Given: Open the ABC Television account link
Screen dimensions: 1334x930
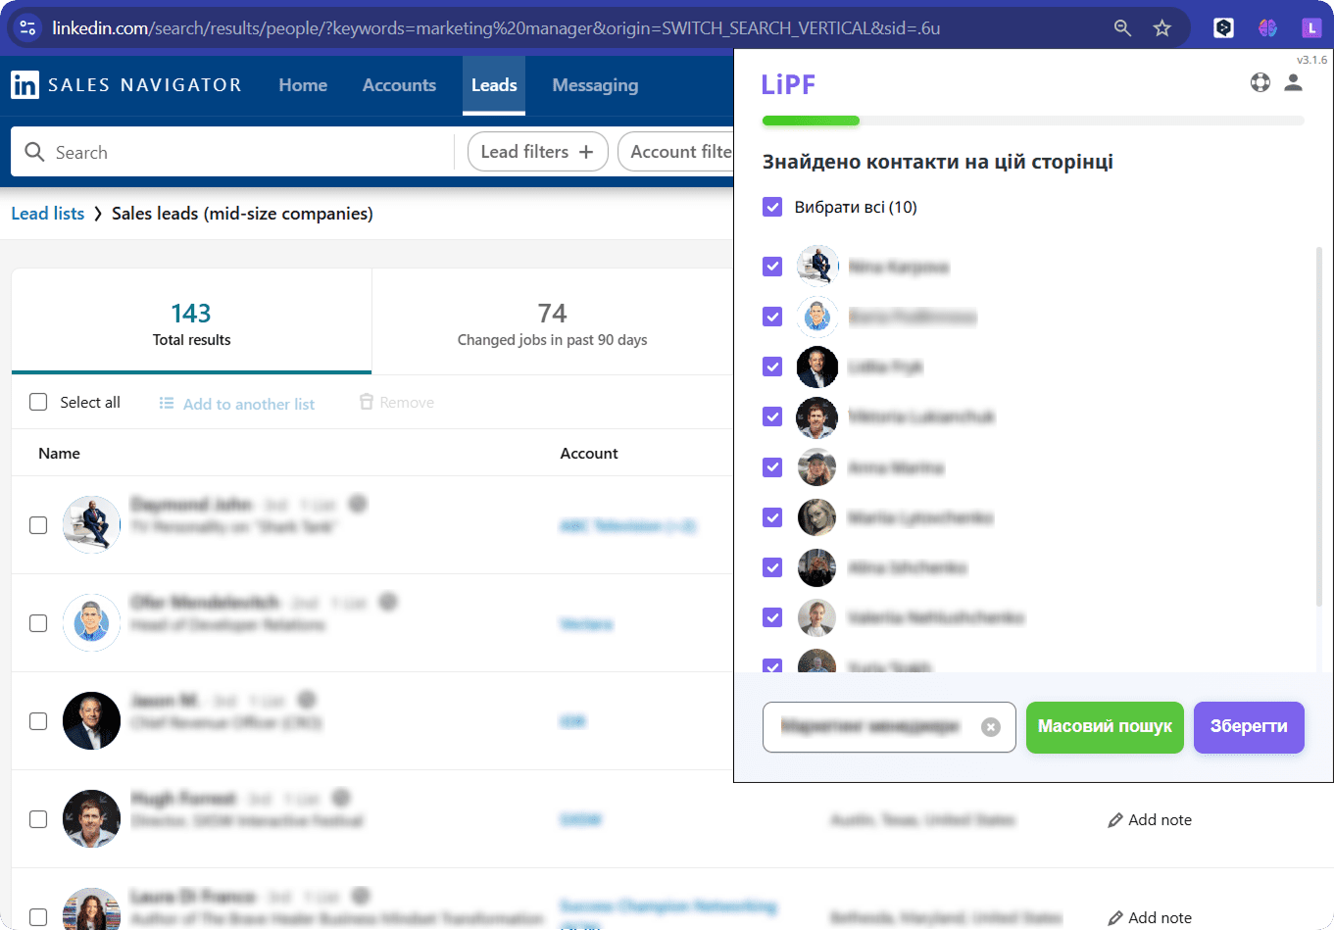Looking at the screenshot, I should point(627,526).
